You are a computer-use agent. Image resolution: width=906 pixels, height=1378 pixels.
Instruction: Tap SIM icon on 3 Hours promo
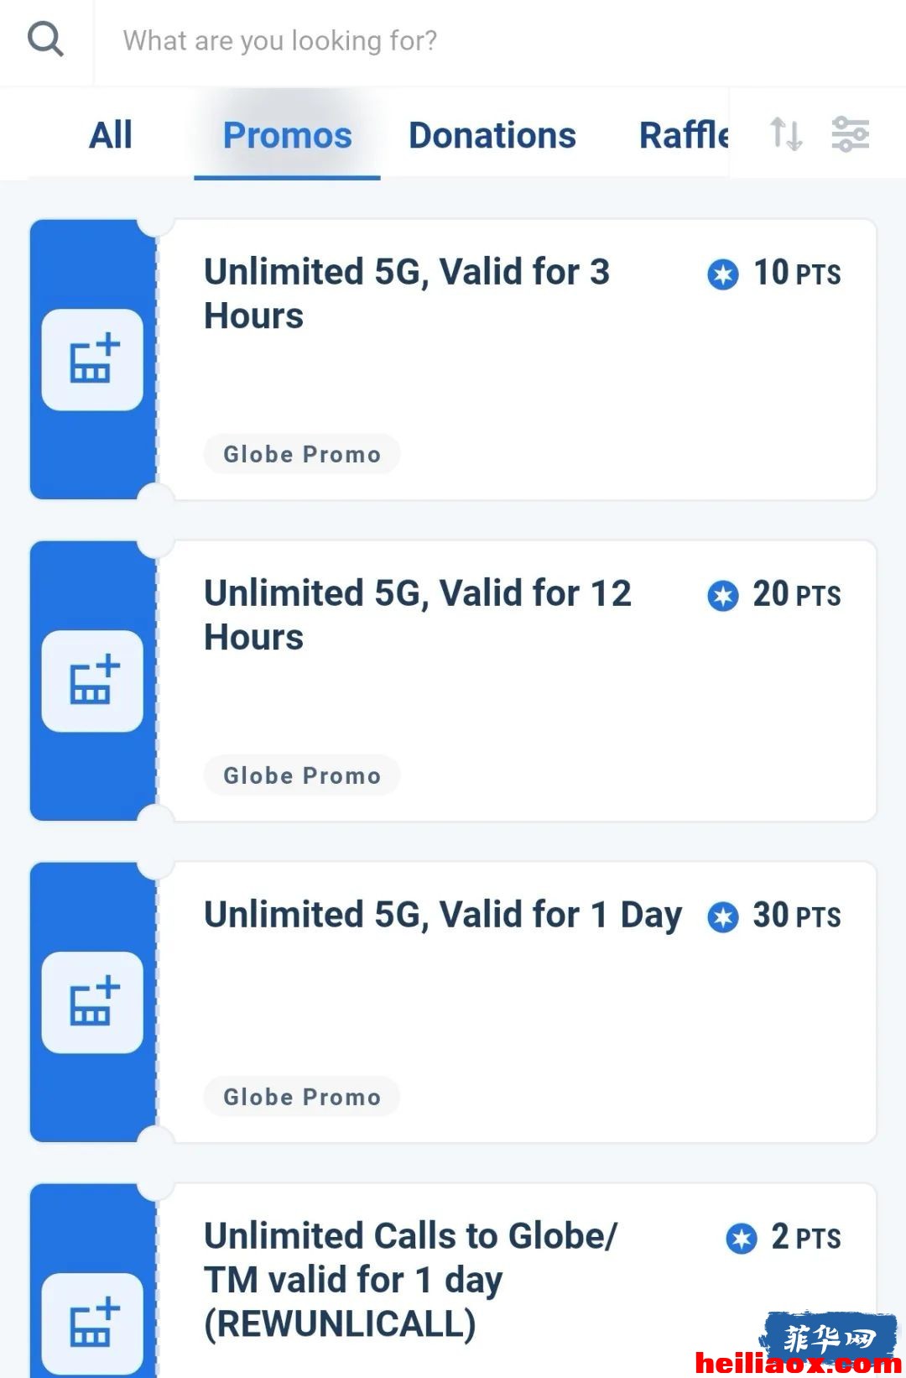[x=92, y=359]
